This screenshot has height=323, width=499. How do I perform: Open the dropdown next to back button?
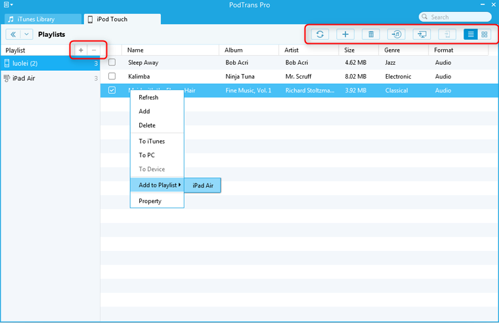(26, 34)
